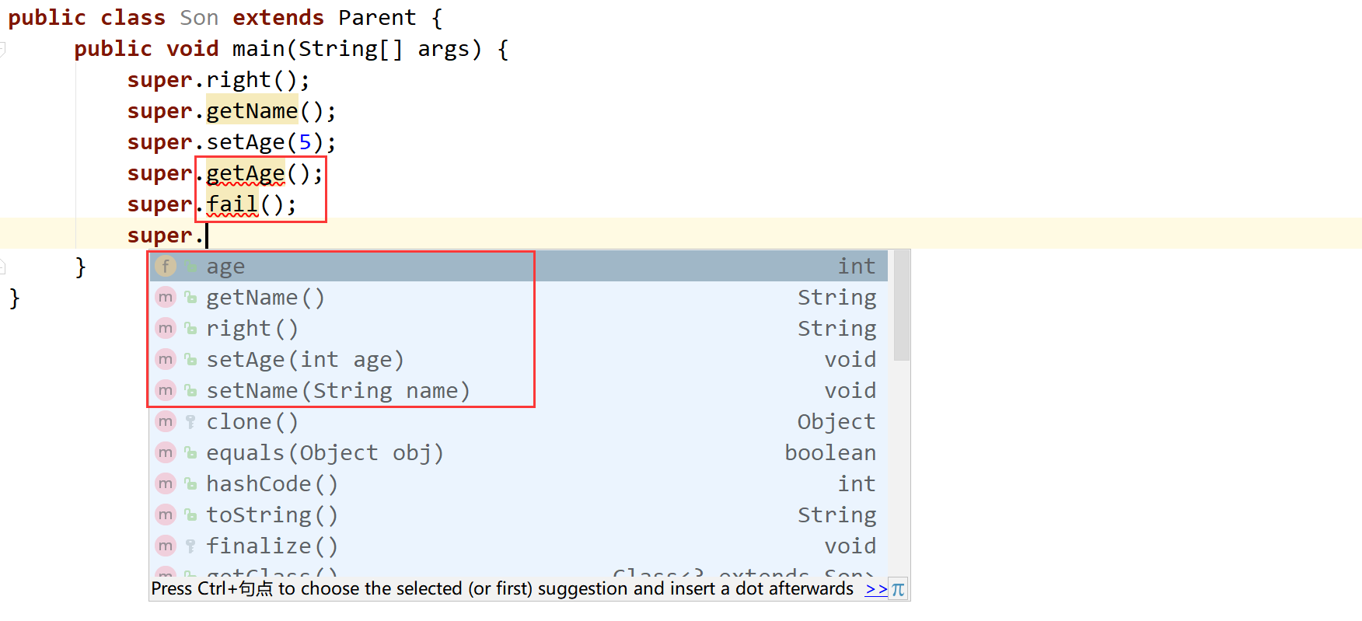This screenshot has height=621, width=1362.
Task: Click the method icon beside equals
Action: pyautogui.click(x=166, y=453)
